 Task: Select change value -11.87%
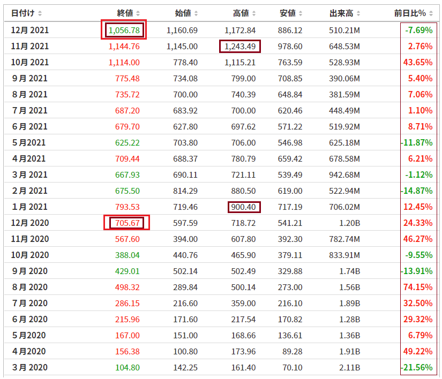417,142
